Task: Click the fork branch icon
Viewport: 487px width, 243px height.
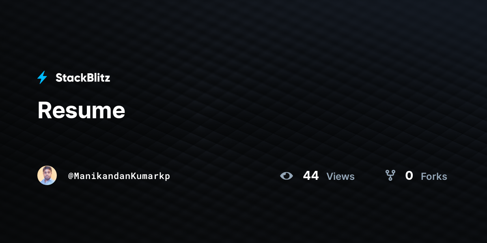Action: (390, 175)
